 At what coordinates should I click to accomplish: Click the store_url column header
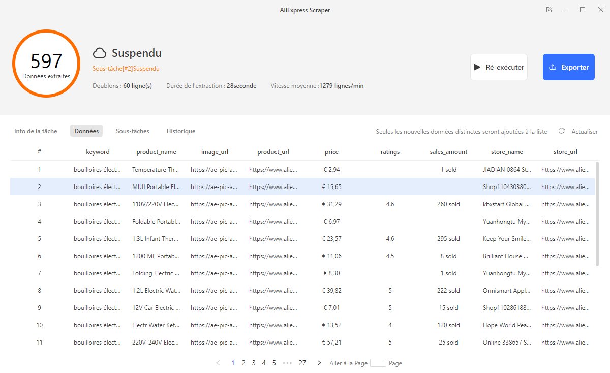pos(565,152)
